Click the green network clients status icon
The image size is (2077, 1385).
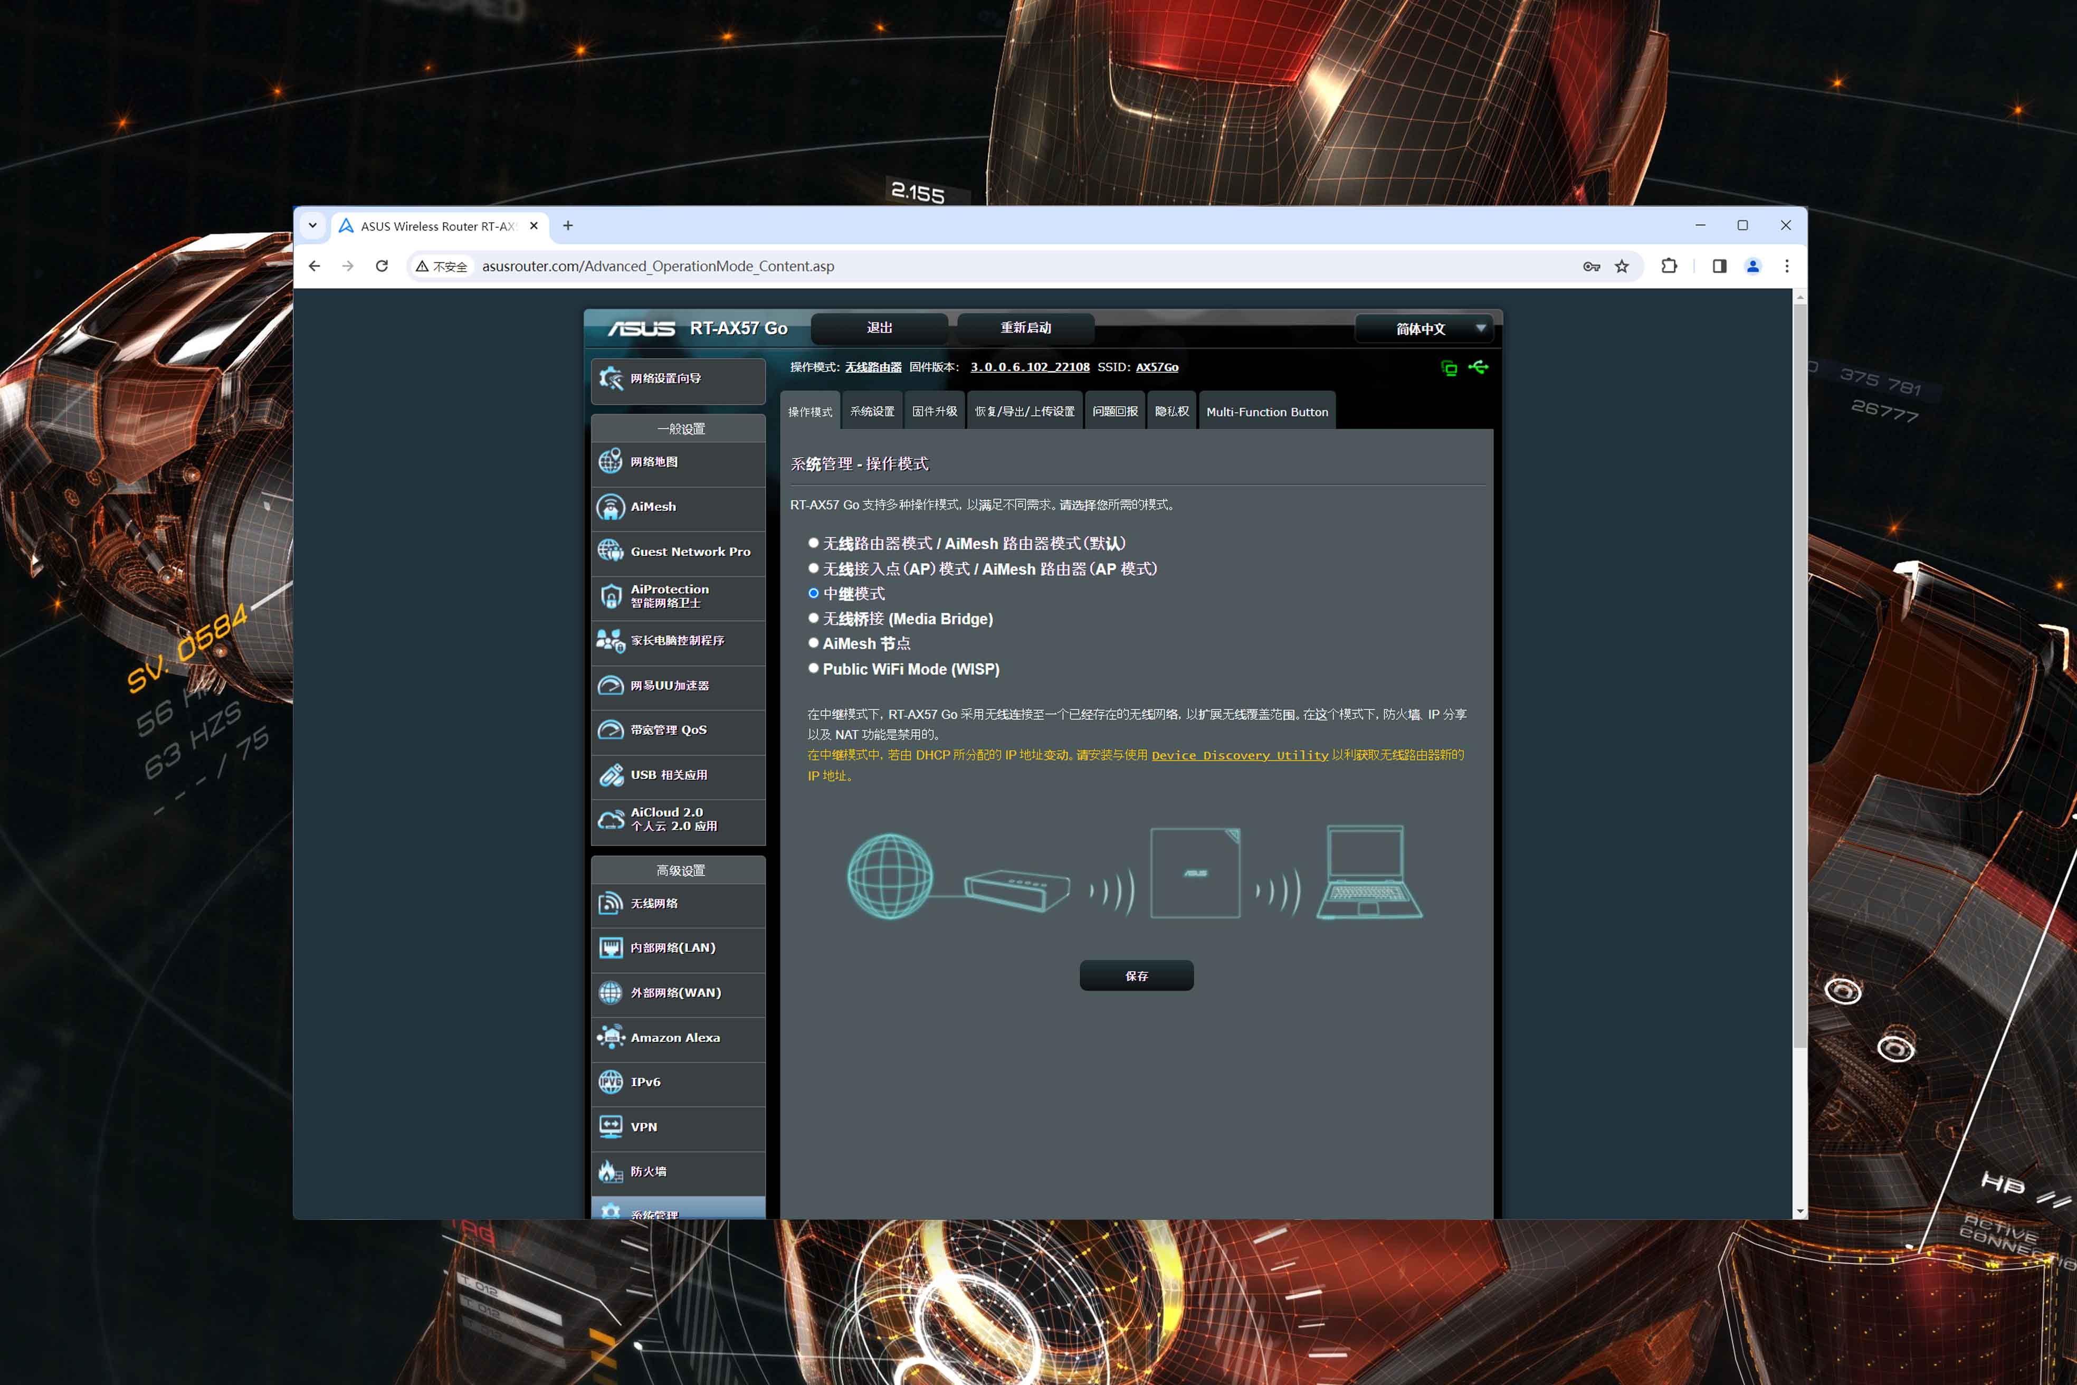[1449, 367]
